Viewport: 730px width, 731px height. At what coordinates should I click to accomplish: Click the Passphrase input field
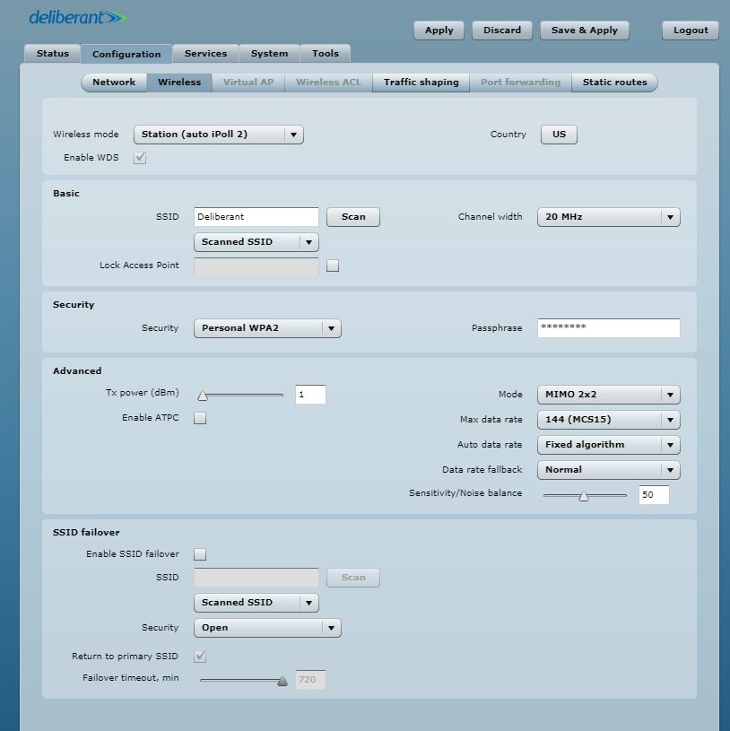coord(608,328)
